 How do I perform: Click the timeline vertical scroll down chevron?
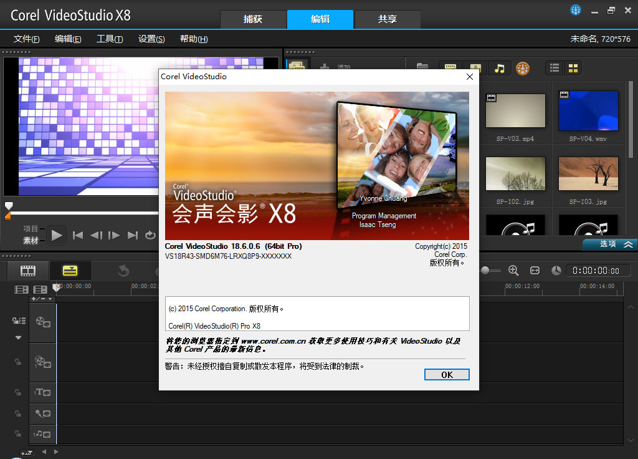[631, 440]
